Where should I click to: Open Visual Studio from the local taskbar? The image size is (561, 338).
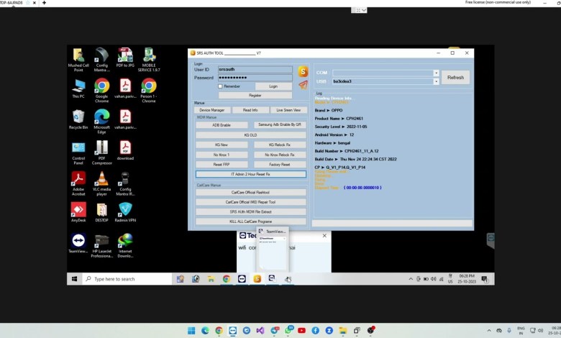(x=260, y=331)
